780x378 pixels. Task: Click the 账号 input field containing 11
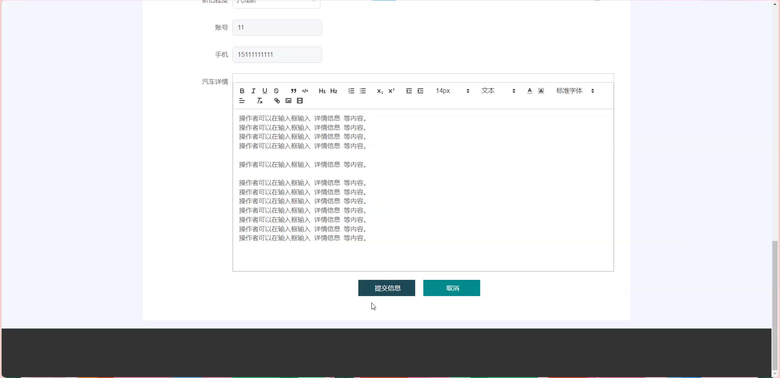tap(277, 28)
